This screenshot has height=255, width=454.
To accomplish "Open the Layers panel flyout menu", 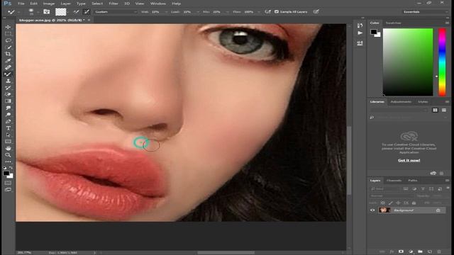I will (448, 181).
